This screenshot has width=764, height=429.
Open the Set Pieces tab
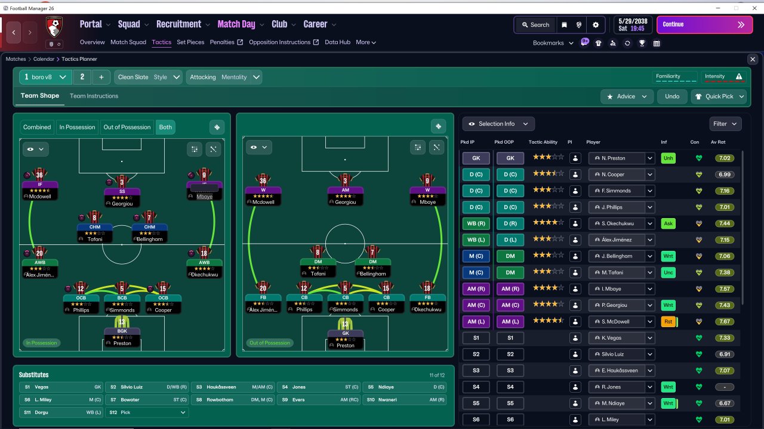(190, 42)
